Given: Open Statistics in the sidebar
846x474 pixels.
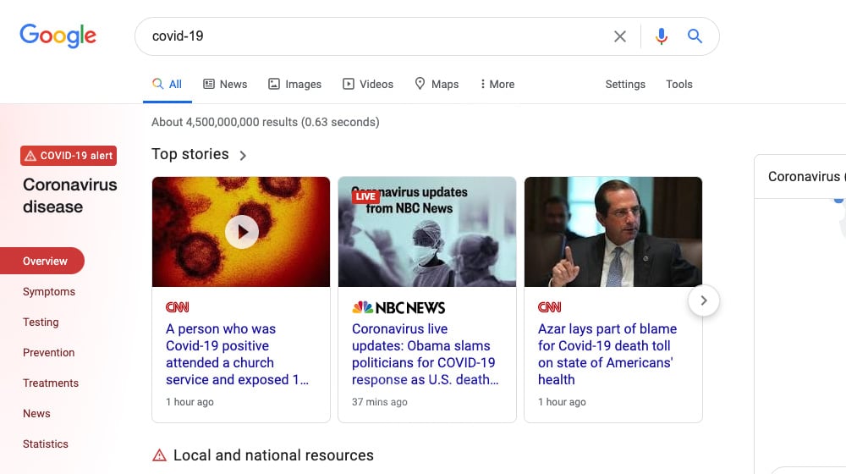Looking at the screenshot, I should (x=46, y=444).
